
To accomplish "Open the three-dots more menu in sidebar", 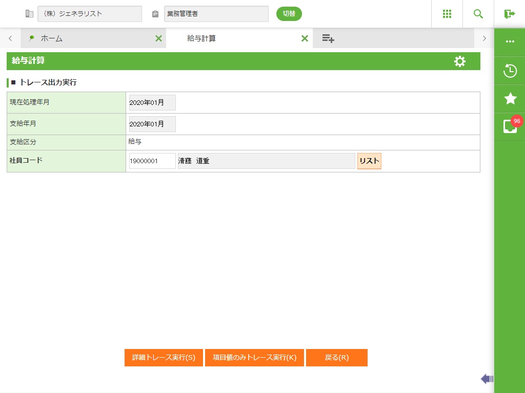I will tap(510, 42).
